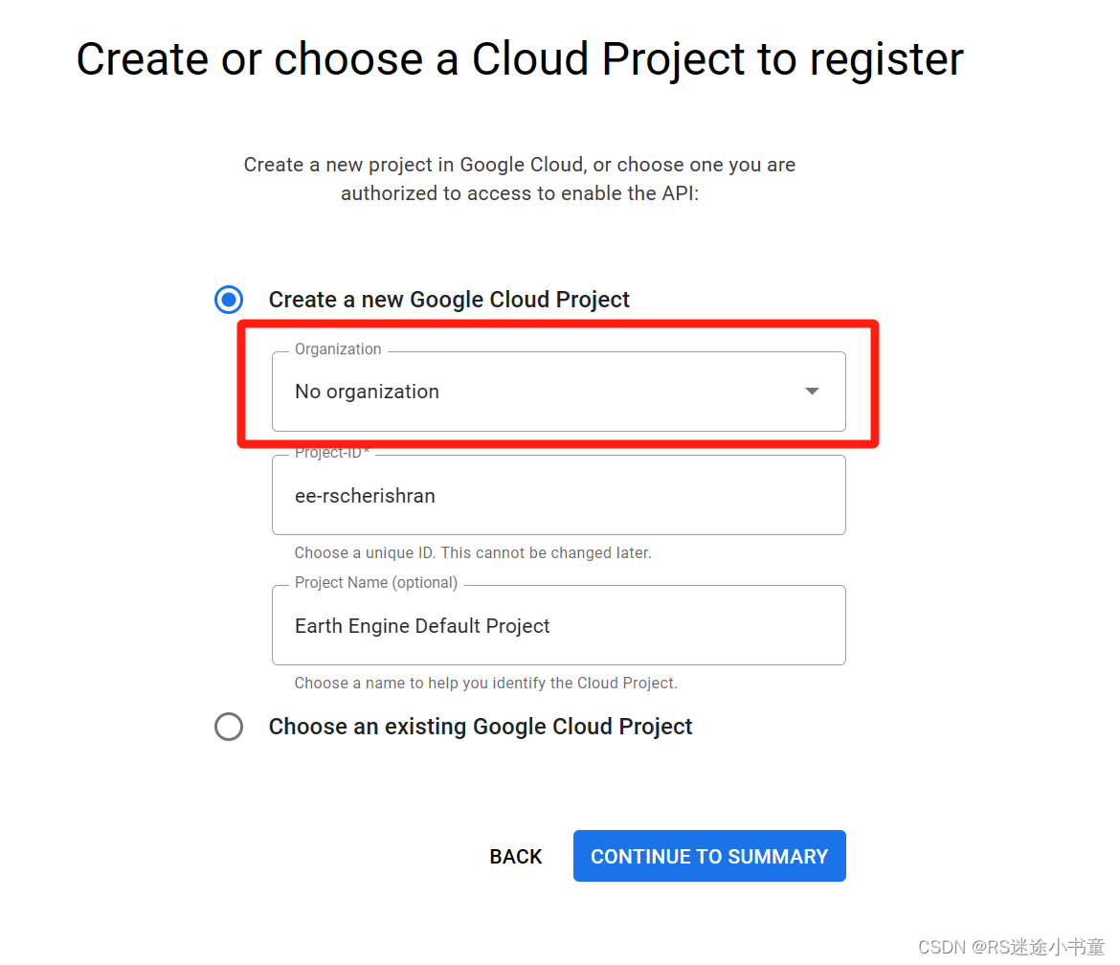Click the Choose a name helper text
Viewport: 1120px width, 965px height.
tap(485, 684)
